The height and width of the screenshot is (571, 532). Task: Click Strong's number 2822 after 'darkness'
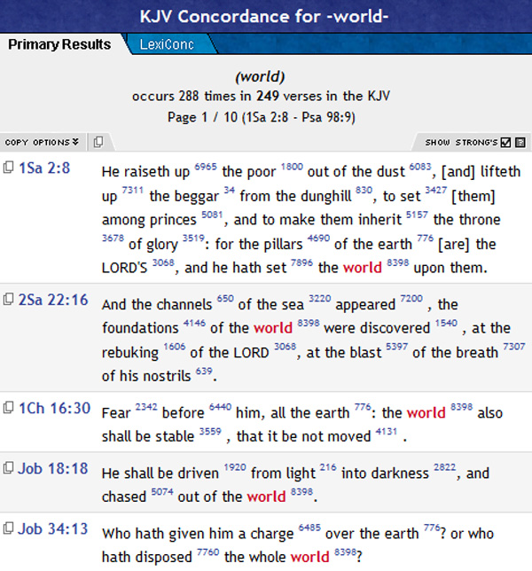(446, 467)
